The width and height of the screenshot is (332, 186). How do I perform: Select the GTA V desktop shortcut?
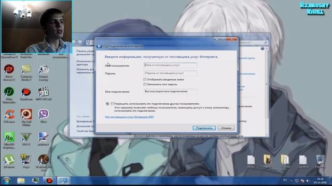tap(26, 139)
